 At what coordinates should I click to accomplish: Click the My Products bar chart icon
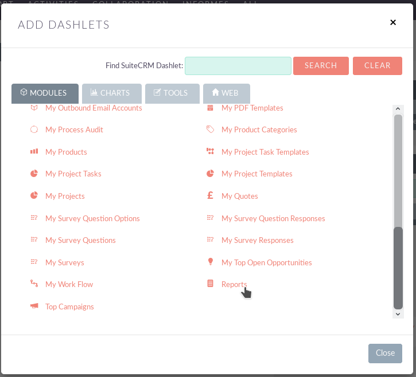[34, 152]
